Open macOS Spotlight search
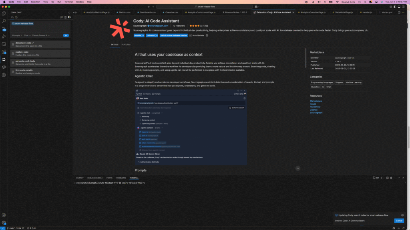The height and width of the screenshot is (230, 410). click(365, 2)
